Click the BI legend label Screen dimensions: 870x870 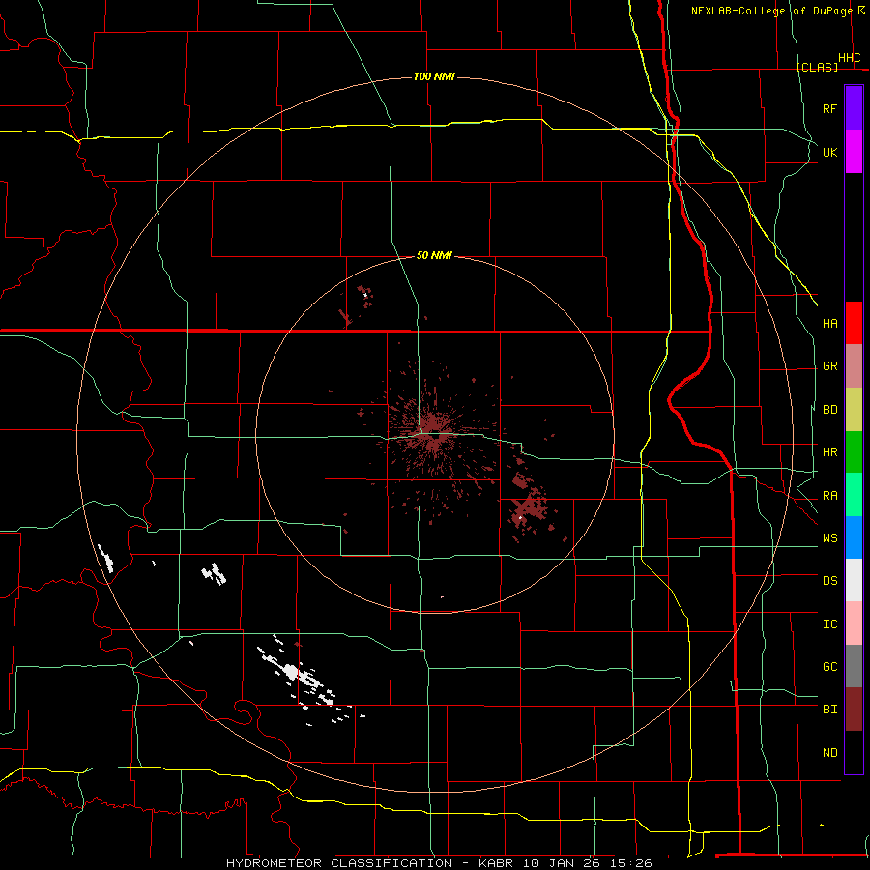coord(830,710)
